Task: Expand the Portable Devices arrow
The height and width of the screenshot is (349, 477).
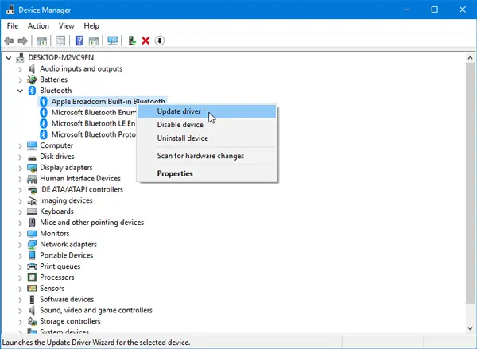Action: point(20,255)
